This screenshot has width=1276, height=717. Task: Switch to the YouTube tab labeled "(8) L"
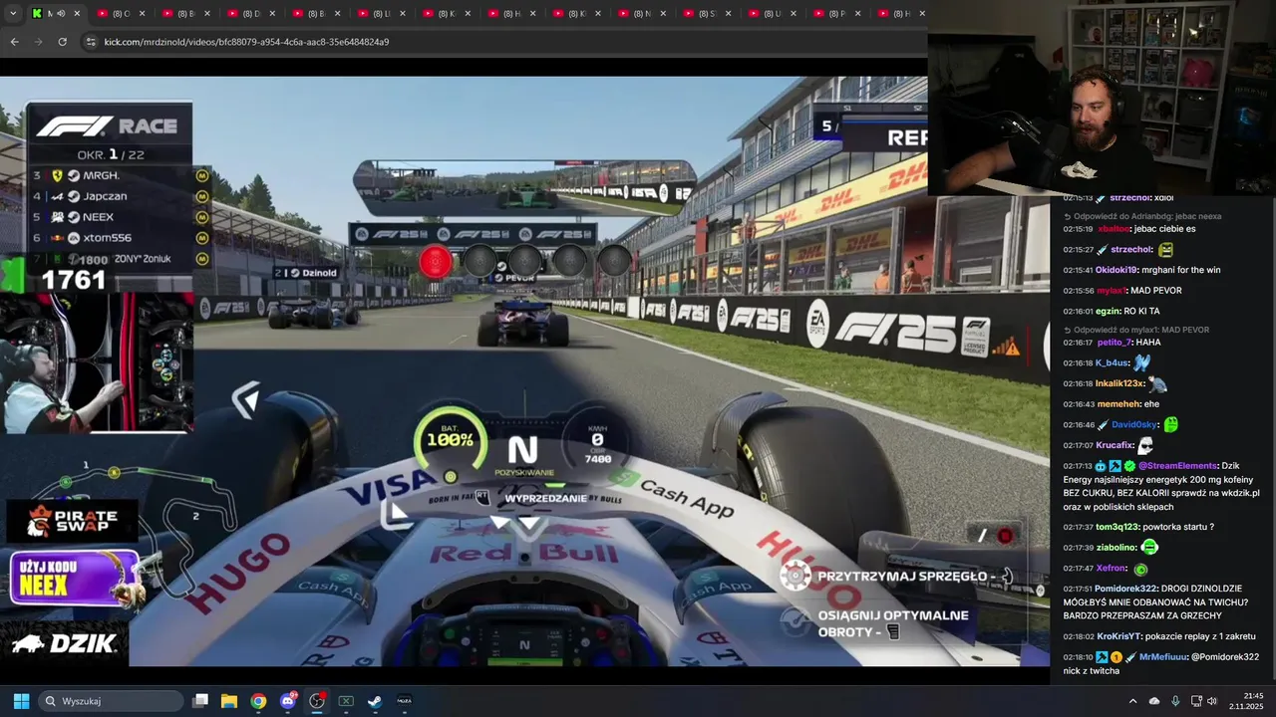pyautogui.click(x=381, y=13)
